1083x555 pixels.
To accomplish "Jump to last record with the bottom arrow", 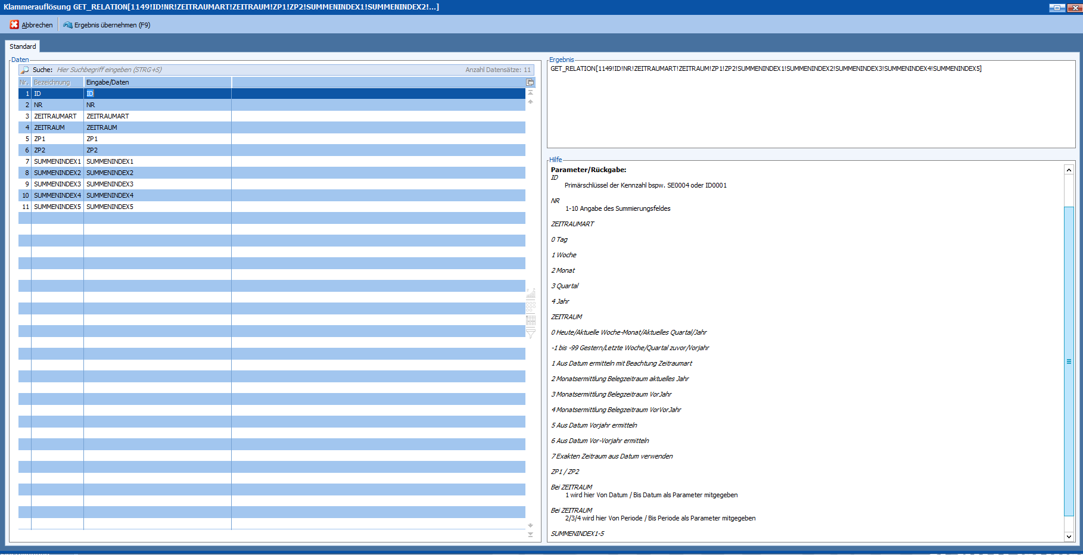I will [530, 535].
